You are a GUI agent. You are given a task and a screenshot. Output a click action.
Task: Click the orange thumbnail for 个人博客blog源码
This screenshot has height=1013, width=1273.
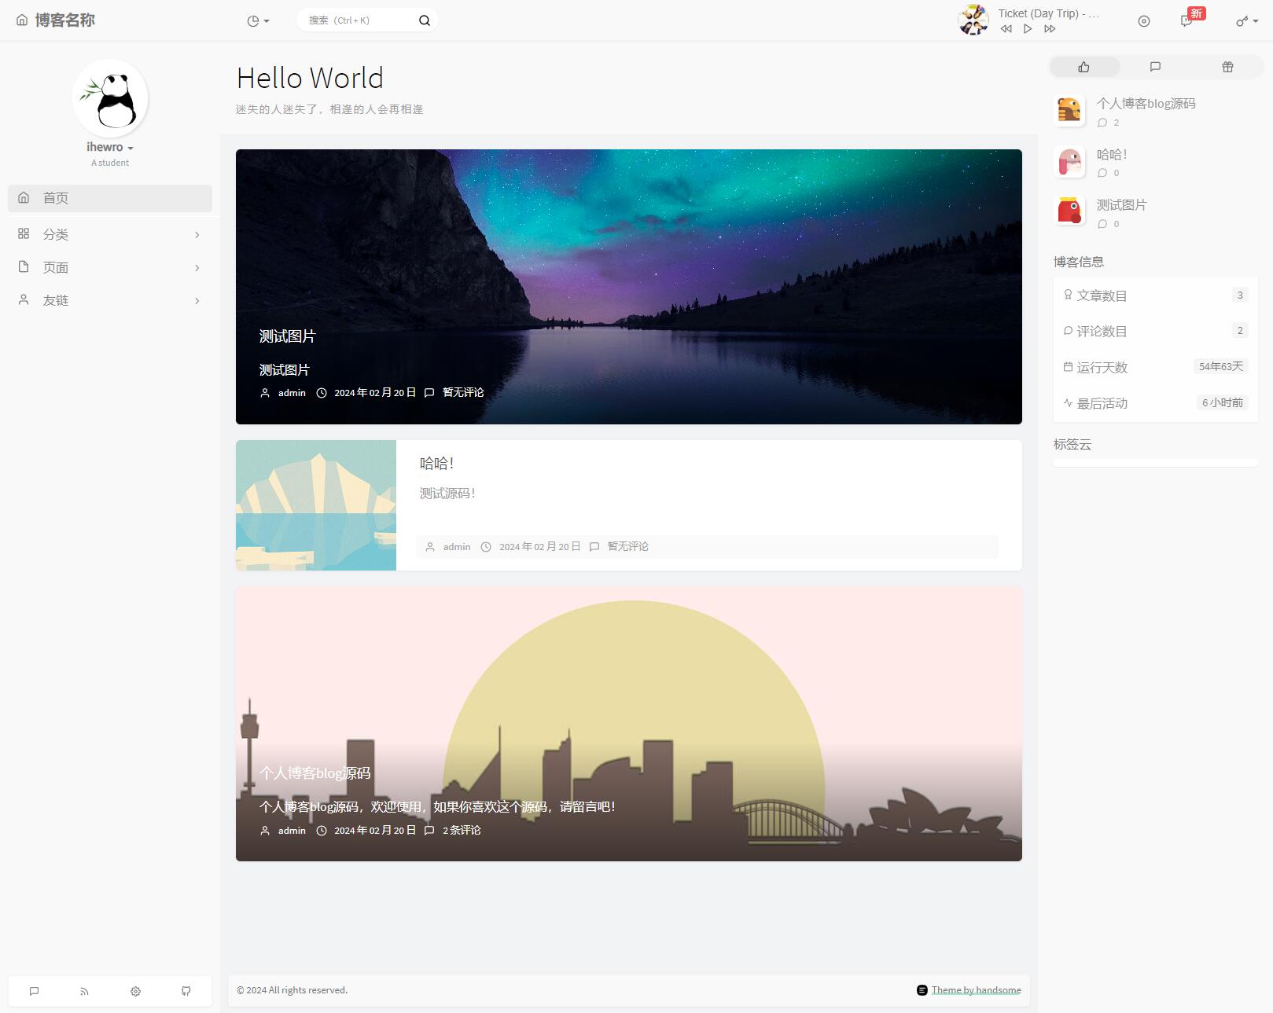pyautogui.click(x=1069, y=111)
